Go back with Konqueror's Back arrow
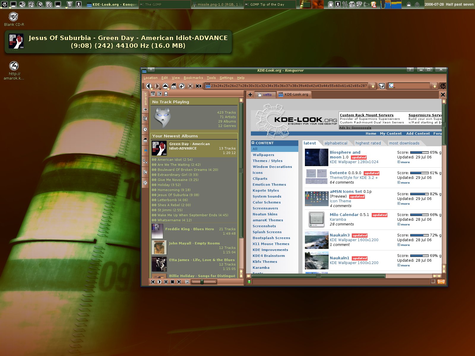The image size is (475, 356). click(149, 86)
